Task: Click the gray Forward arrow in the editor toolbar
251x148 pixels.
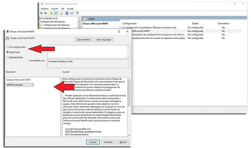Action: tap(45, 13)
